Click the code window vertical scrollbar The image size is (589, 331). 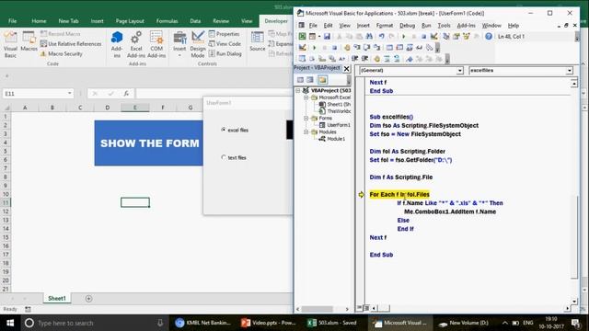pyautogui.click(x=574, y=237)
